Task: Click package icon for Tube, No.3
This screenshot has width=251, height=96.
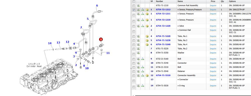Action: point(147,40)
